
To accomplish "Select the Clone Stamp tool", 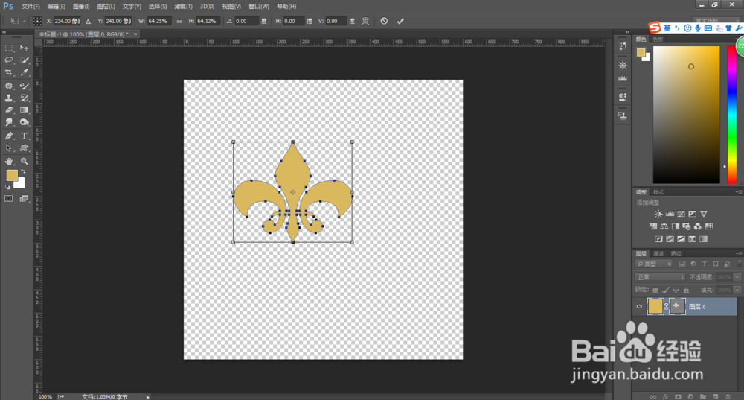I will click(x=9, y=98).
